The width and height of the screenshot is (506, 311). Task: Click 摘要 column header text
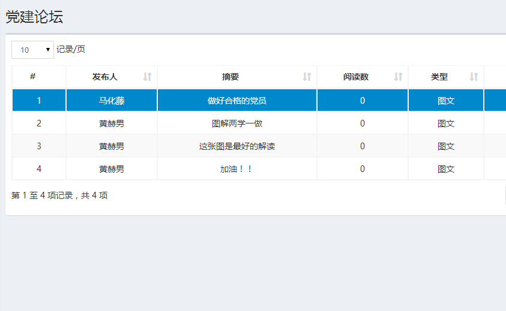(x=230, y=77)
